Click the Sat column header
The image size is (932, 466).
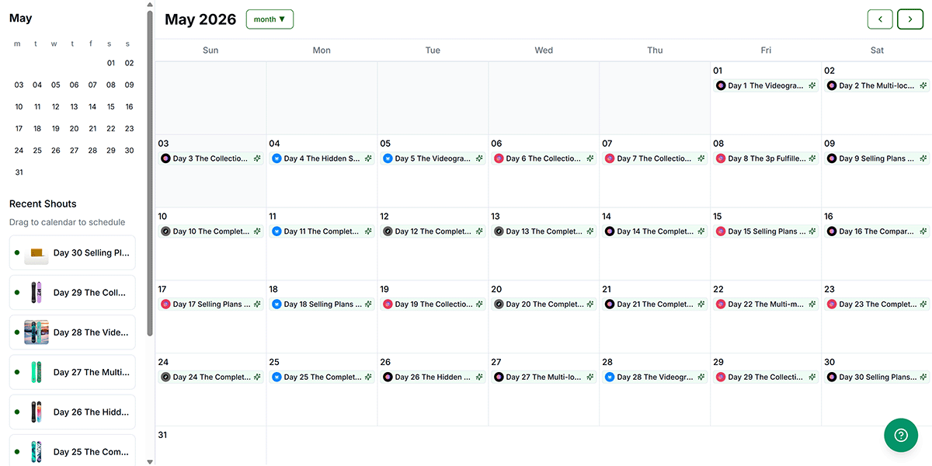[x=877, y=50]
